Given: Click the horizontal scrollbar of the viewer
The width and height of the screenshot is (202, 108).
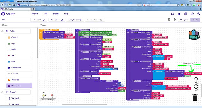Looking at the screenshot, I should (85, 104).
